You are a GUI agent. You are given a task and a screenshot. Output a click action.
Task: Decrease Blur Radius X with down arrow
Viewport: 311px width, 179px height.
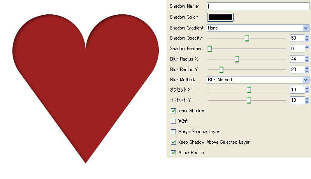307,61
